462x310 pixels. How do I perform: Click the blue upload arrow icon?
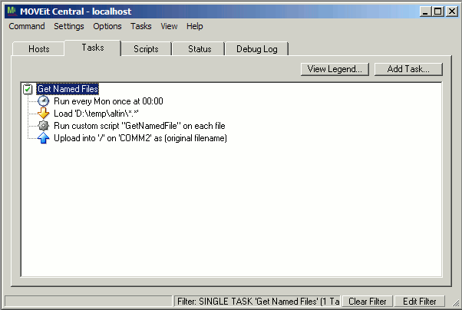[x=43, y=138]
